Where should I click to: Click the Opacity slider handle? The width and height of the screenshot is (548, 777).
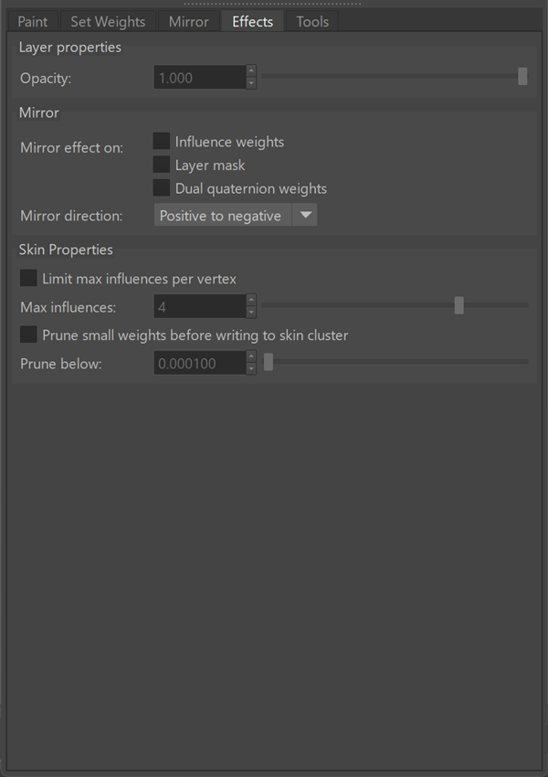click(522, 77)
